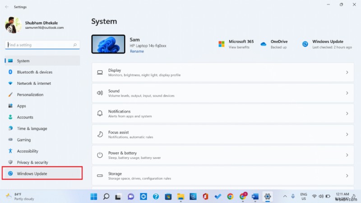Click Windows Update Last checked status
This screenshot has height=203, width=361.
tap(332, 47)
